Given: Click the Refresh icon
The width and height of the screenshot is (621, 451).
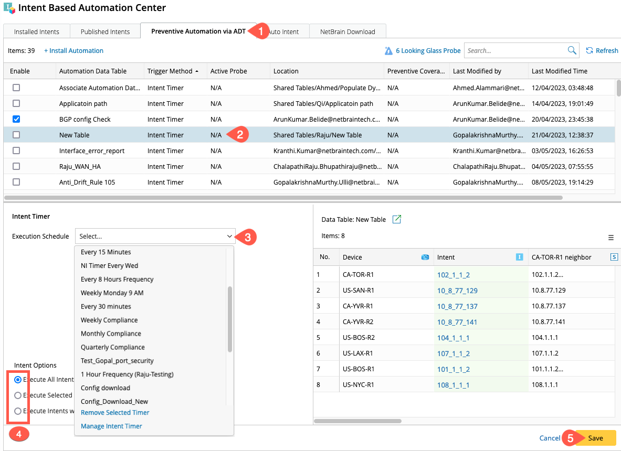Looking at the screenshot, I should [x=590, y=51].
